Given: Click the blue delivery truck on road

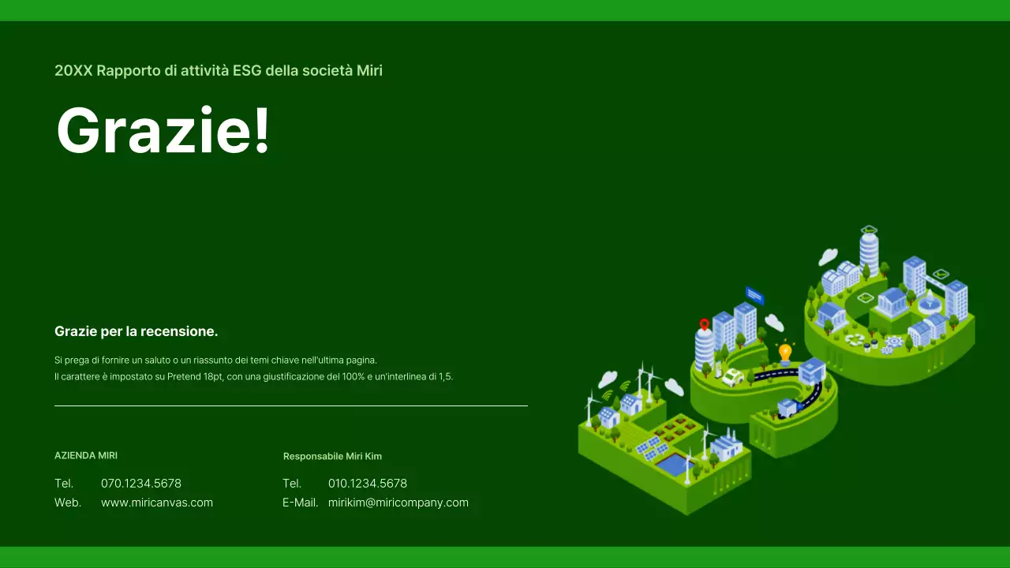Looking at the screenshot, I should (788, 408).
